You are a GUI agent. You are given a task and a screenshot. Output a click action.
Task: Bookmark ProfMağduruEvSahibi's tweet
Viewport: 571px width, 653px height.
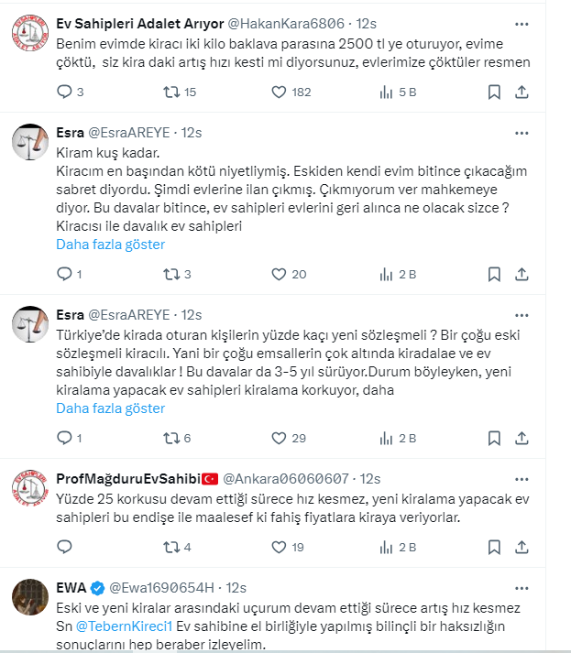pyautogui.click(x=494, y=547)
